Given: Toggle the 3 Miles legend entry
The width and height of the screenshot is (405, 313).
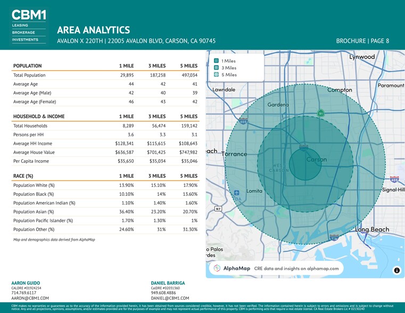Looking at the screenshot, I should pos(229,68).
